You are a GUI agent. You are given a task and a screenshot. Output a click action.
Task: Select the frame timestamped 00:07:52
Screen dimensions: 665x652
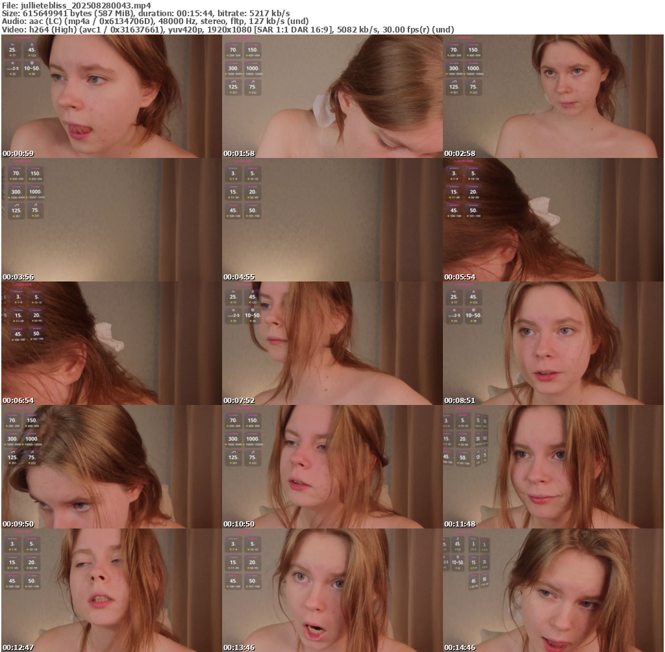pos(332,343)
